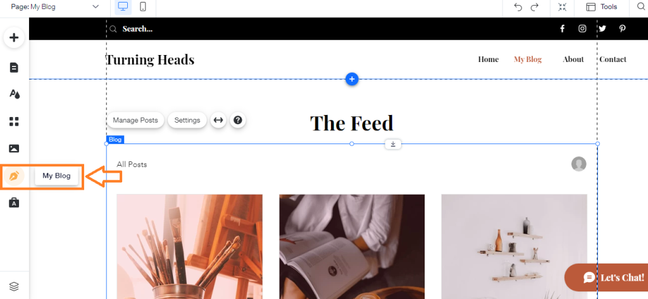Image resolution: width=648 pixels, height=299 pixels.
Task: Open the Theme Manager droplet icon
Action: [15, 94]
